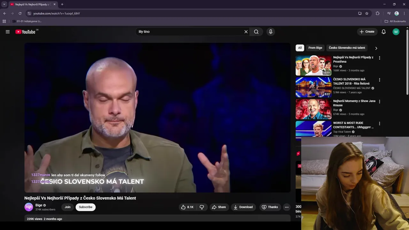
Task: Select Česko Slovensko má talent chip
Action: 347,48
